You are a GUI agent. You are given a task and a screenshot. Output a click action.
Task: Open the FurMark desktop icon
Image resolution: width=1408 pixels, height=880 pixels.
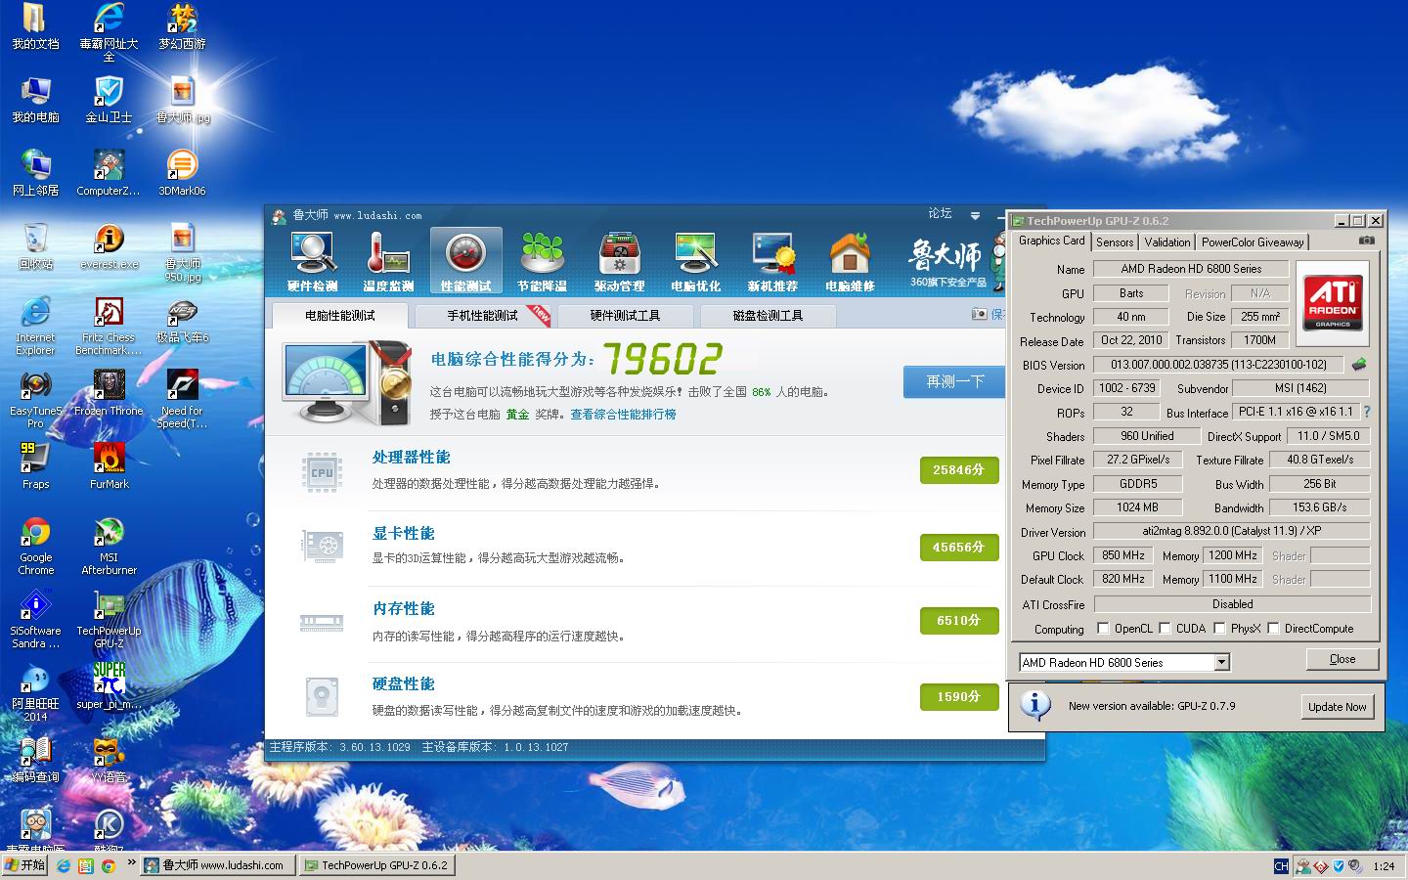110,464
